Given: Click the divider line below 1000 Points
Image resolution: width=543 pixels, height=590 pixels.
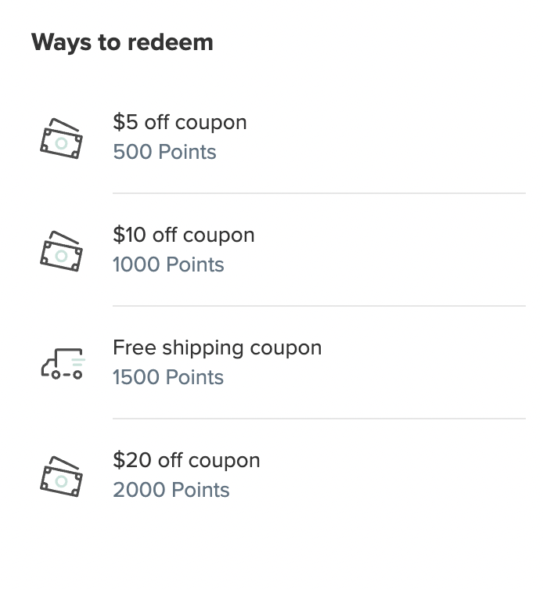Looking at the screenshot, I should click(318, 306).
